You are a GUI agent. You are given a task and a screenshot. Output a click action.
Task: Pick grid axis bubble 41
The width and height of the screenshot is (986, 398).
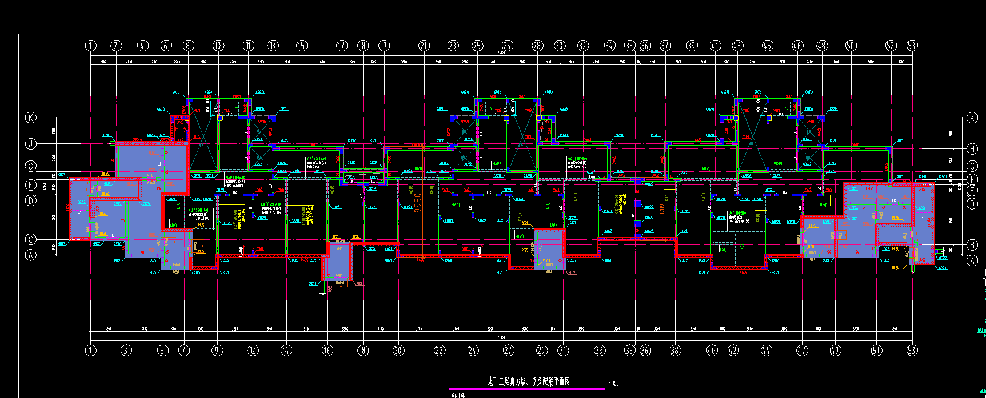(716, 46)
